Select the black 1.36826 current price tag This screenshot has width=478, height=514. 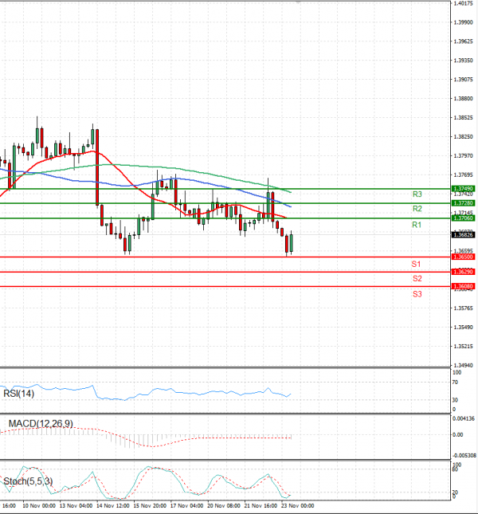463,235
